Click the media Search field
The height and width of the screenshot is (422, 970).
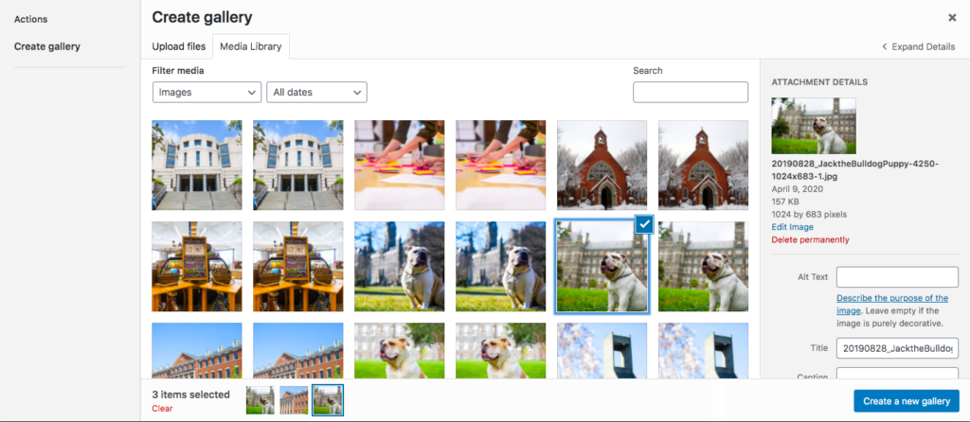click(691, 92)
